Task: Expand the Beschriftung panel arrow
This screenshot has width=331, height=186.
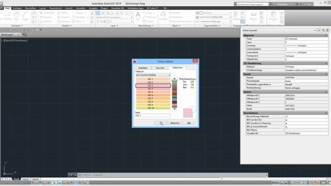Action: pyautogui.click(x=152, y=26)
